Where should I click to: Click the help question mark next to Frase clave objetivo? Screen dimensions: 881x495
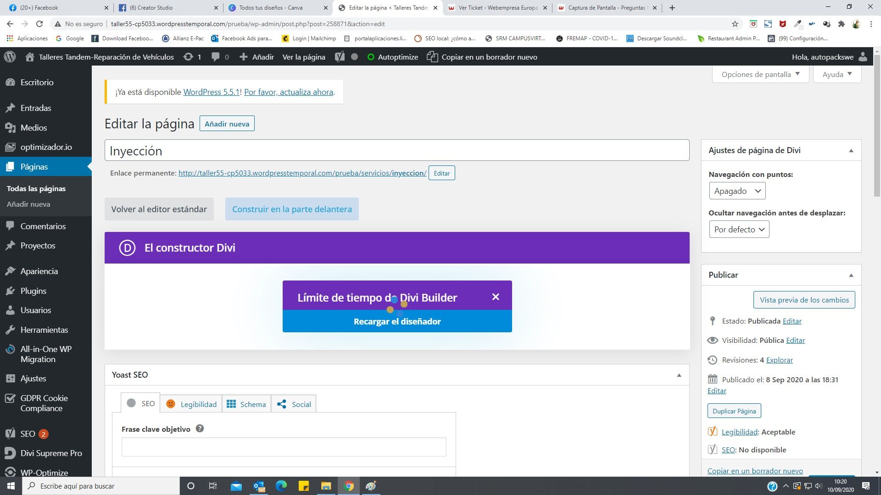click(x=200, y=429)
